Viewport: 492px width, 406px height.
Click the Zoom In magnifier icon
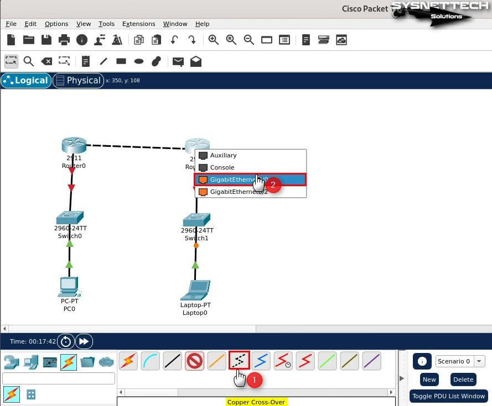[213, 40]
